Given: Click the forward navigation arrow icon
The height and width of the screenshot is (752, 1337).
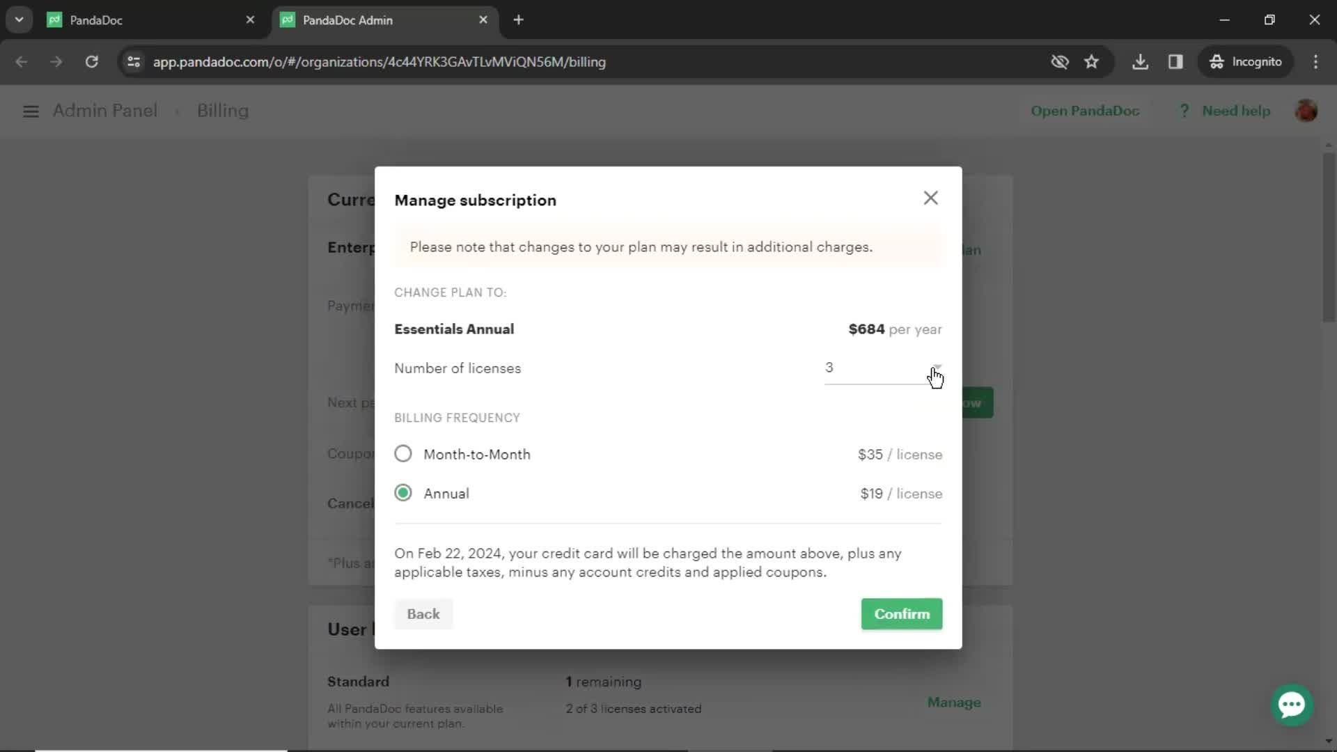Looking at the screenshot, I should [x=55, y=61].
